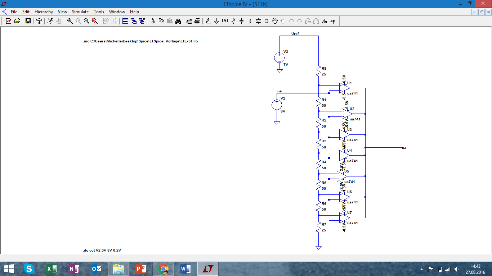The image size is (492, 276).
Task: Select op-amp U4 symbol
Action: tap(344, 156)
